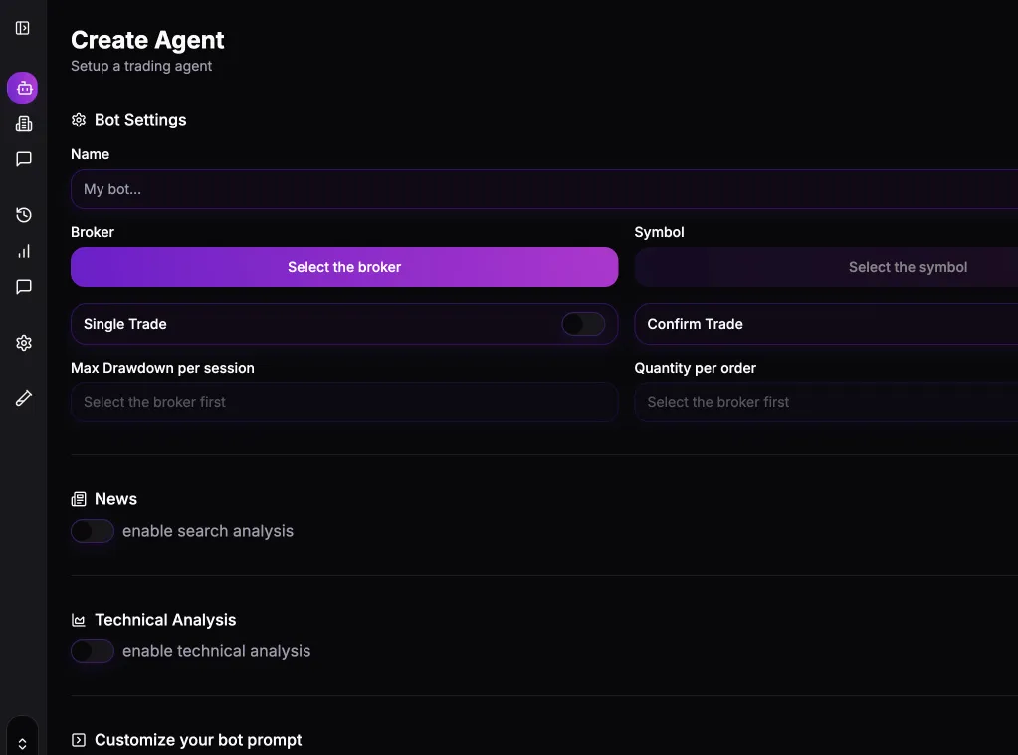Open the settings gear in sidebar
The image size is (1018, 755).
pos(24,343)
